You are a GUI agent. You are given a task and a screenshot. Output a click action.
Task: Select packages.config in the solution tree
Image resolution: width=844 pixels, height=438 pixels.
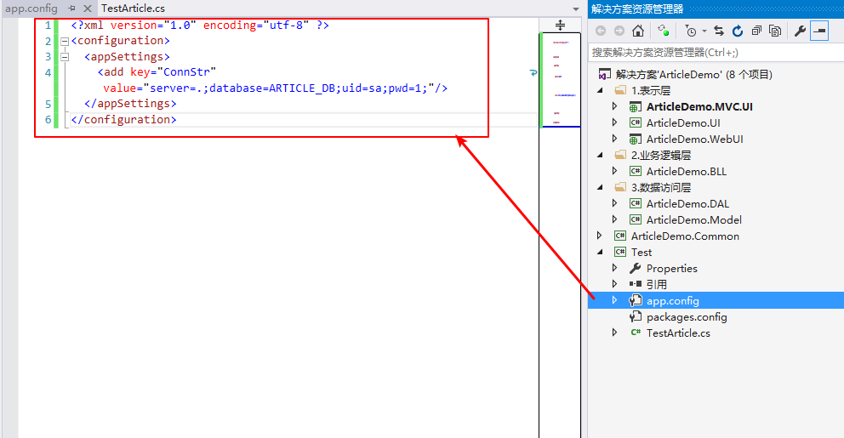pos(686,316)
